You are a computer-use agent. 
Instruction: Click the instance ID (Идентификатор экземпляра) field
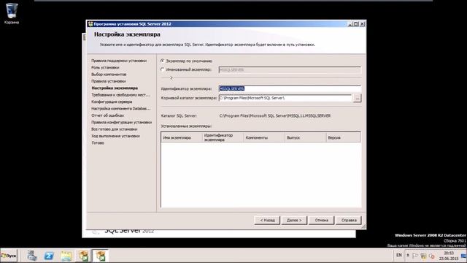tap(290, 88)
